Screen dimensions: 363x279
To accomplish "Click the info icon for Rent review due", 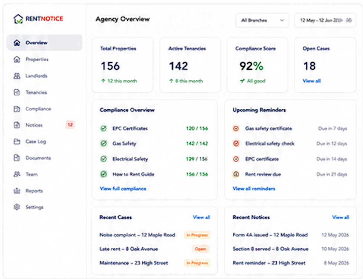I will pyautogui.click(x=236, y=174).
